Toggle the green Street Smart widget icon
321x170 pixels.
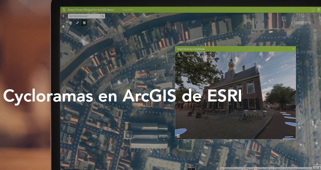84,23
